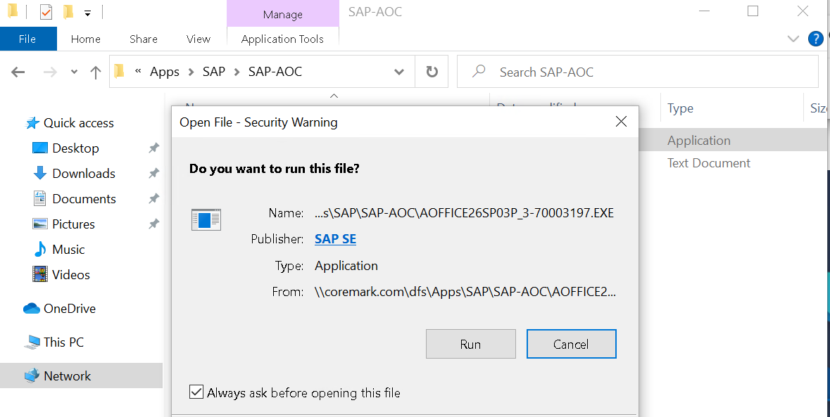This screenshot has width=830, height=417.
Task: Open Customize Quick Access Toolbar dropdown
Action: point(88,13)
